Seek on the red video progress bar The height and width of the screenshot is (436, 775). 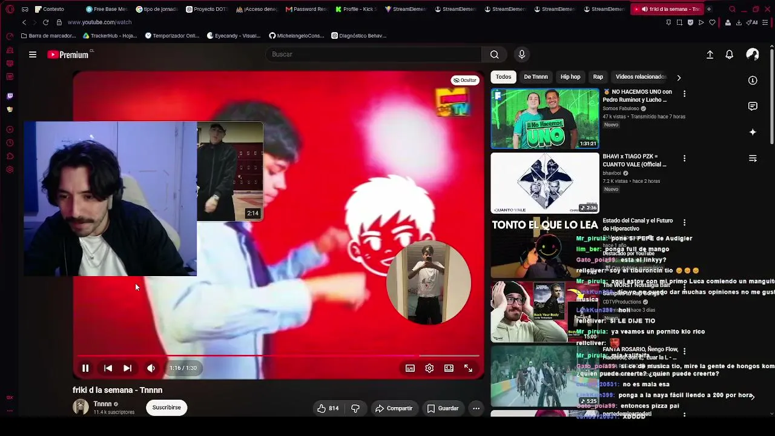(x=279, y=355)
